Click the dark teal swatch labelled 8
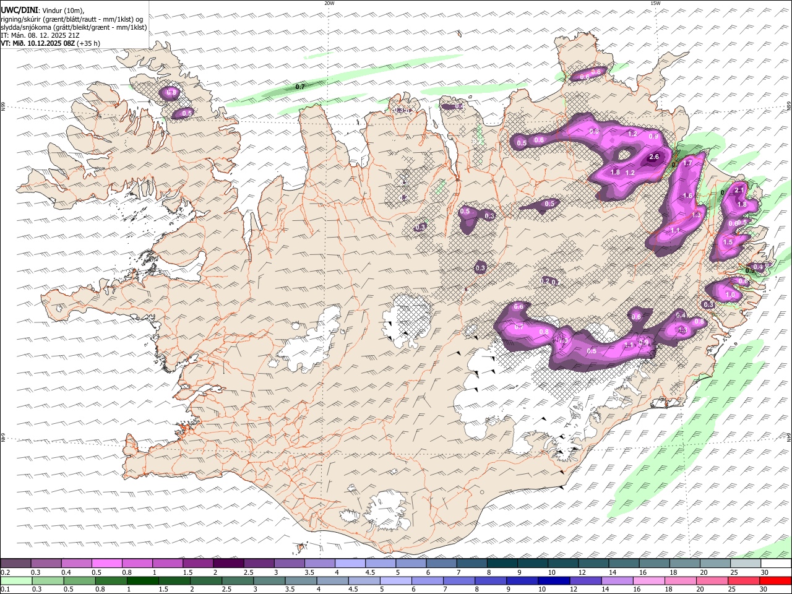The width and height of the screenshot is (792, 594). (502, 564)
